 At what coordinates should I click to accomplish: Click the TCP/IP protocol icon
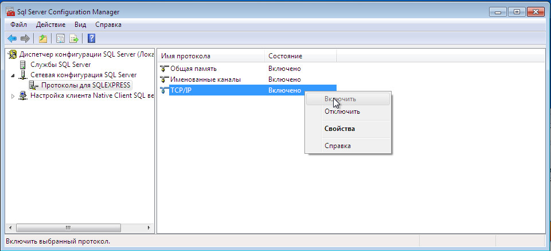click(164, 90)
